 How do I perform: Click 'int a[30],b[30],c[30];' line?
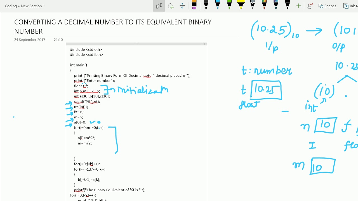click(x=92, y=96)
